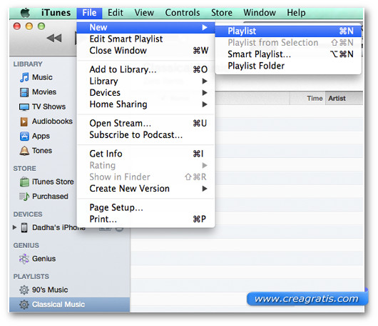Click the Classical Music gear icon
Screen dimensions: 378x326
(24, 305)
